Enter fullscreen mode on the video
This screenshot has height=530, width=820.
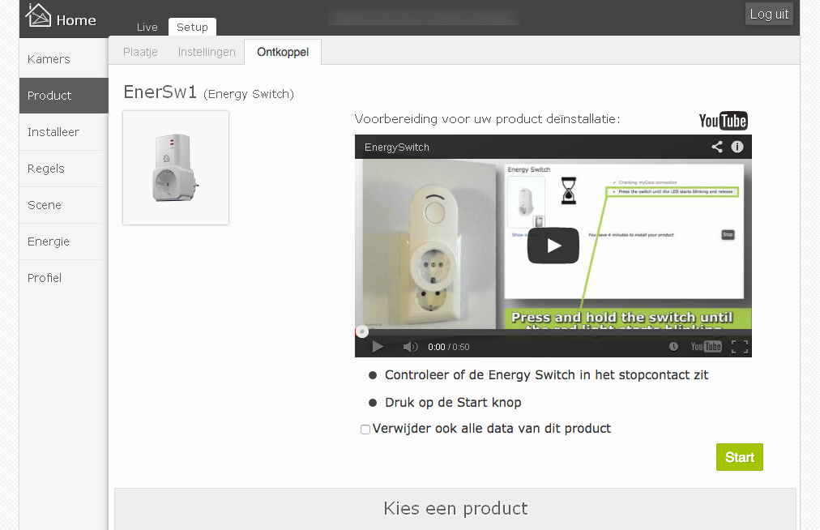pyautogui.click(x=740, y=346)
